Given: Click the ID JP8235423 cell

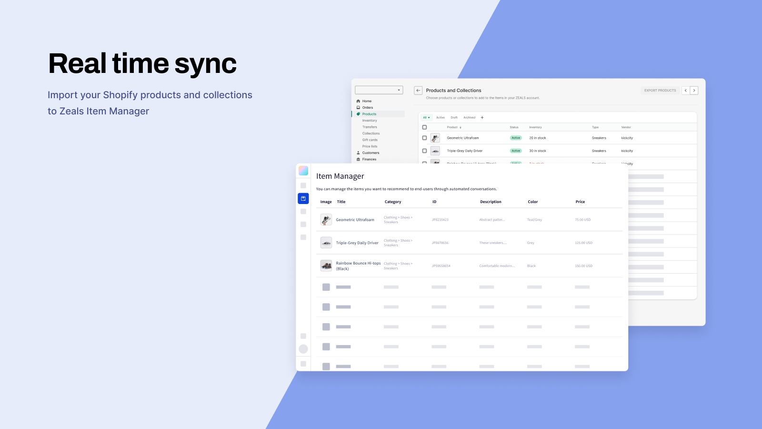Looking at the screenshot, I should [440, 220].
